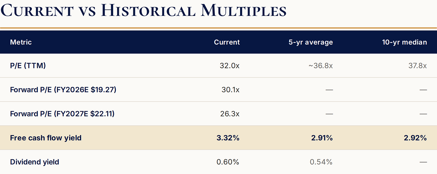
Task: Select the Dividend yield row label
Action: 35,162
